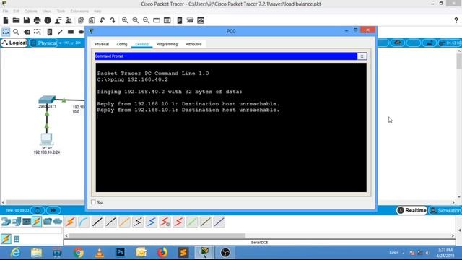Choose the Draw Rectangle tool

tap(71, 32)
